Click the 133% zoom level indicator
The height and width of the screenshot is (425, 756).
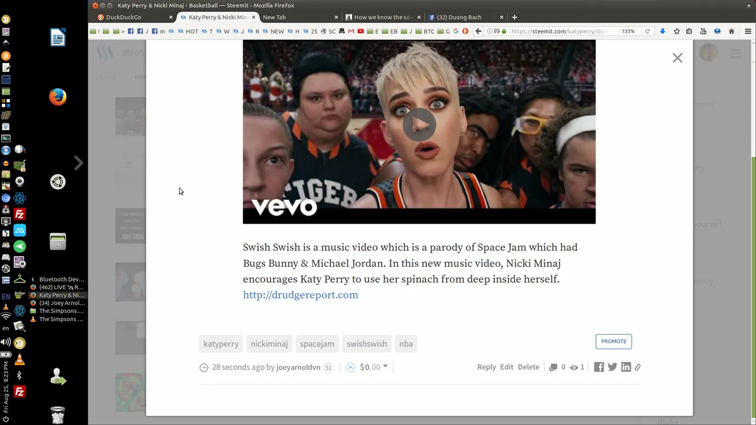coord(628,31)
